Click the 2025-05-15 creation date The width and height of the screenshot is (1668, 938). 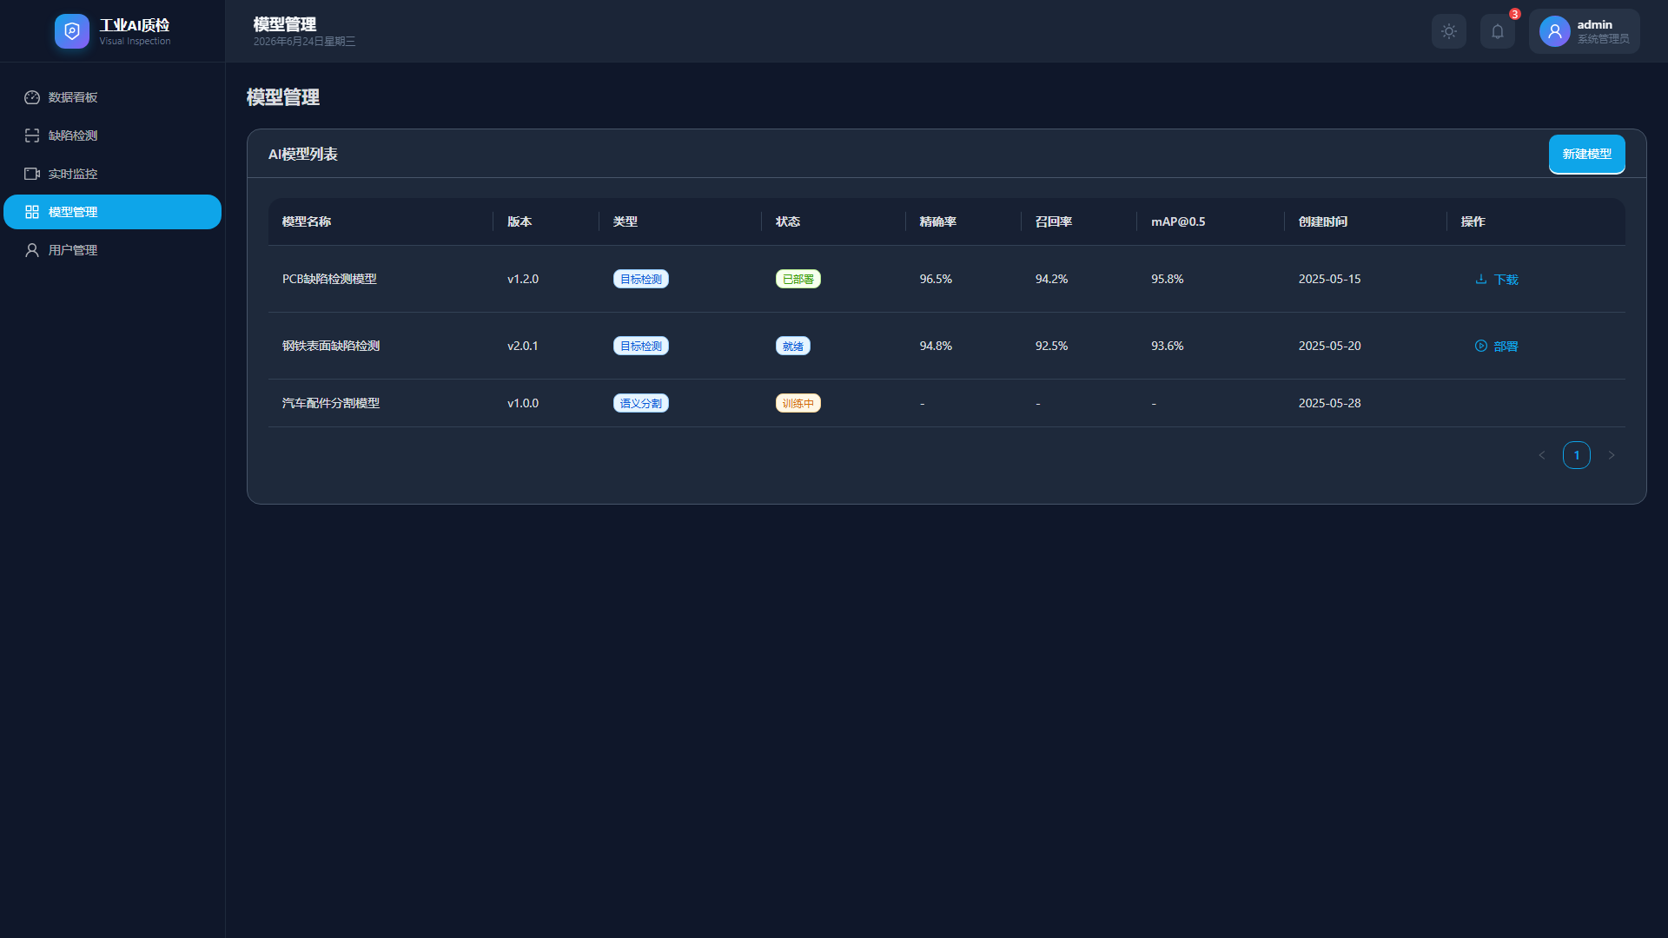click(x=1330, y=279)
